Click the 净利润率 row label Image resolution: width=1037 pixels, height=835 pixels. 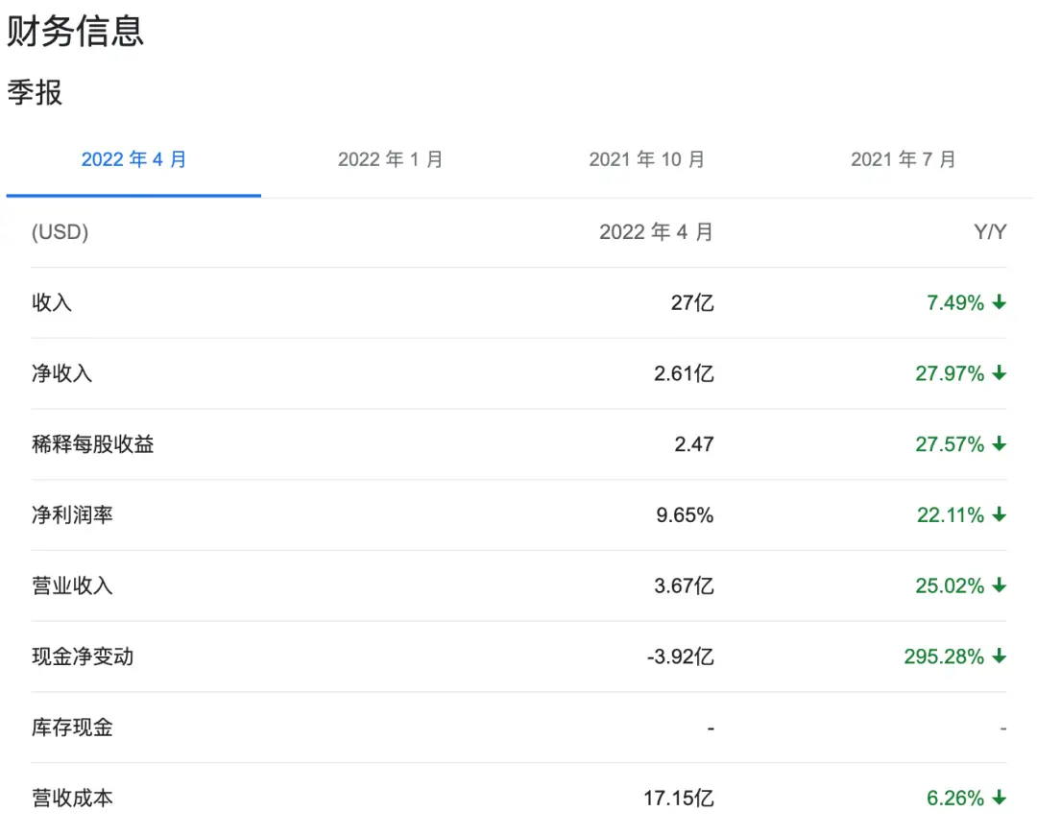(x=72, y=515)
